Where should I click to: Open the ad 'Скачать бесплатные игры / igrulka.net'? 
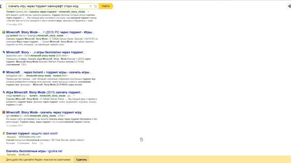click(x=34, y=151)
